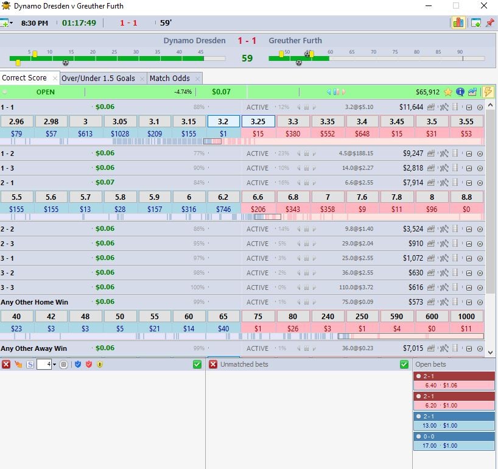Switch to the Over/Under 1.5 Goals tab
The image size is (498, 469).
point(98,78)
